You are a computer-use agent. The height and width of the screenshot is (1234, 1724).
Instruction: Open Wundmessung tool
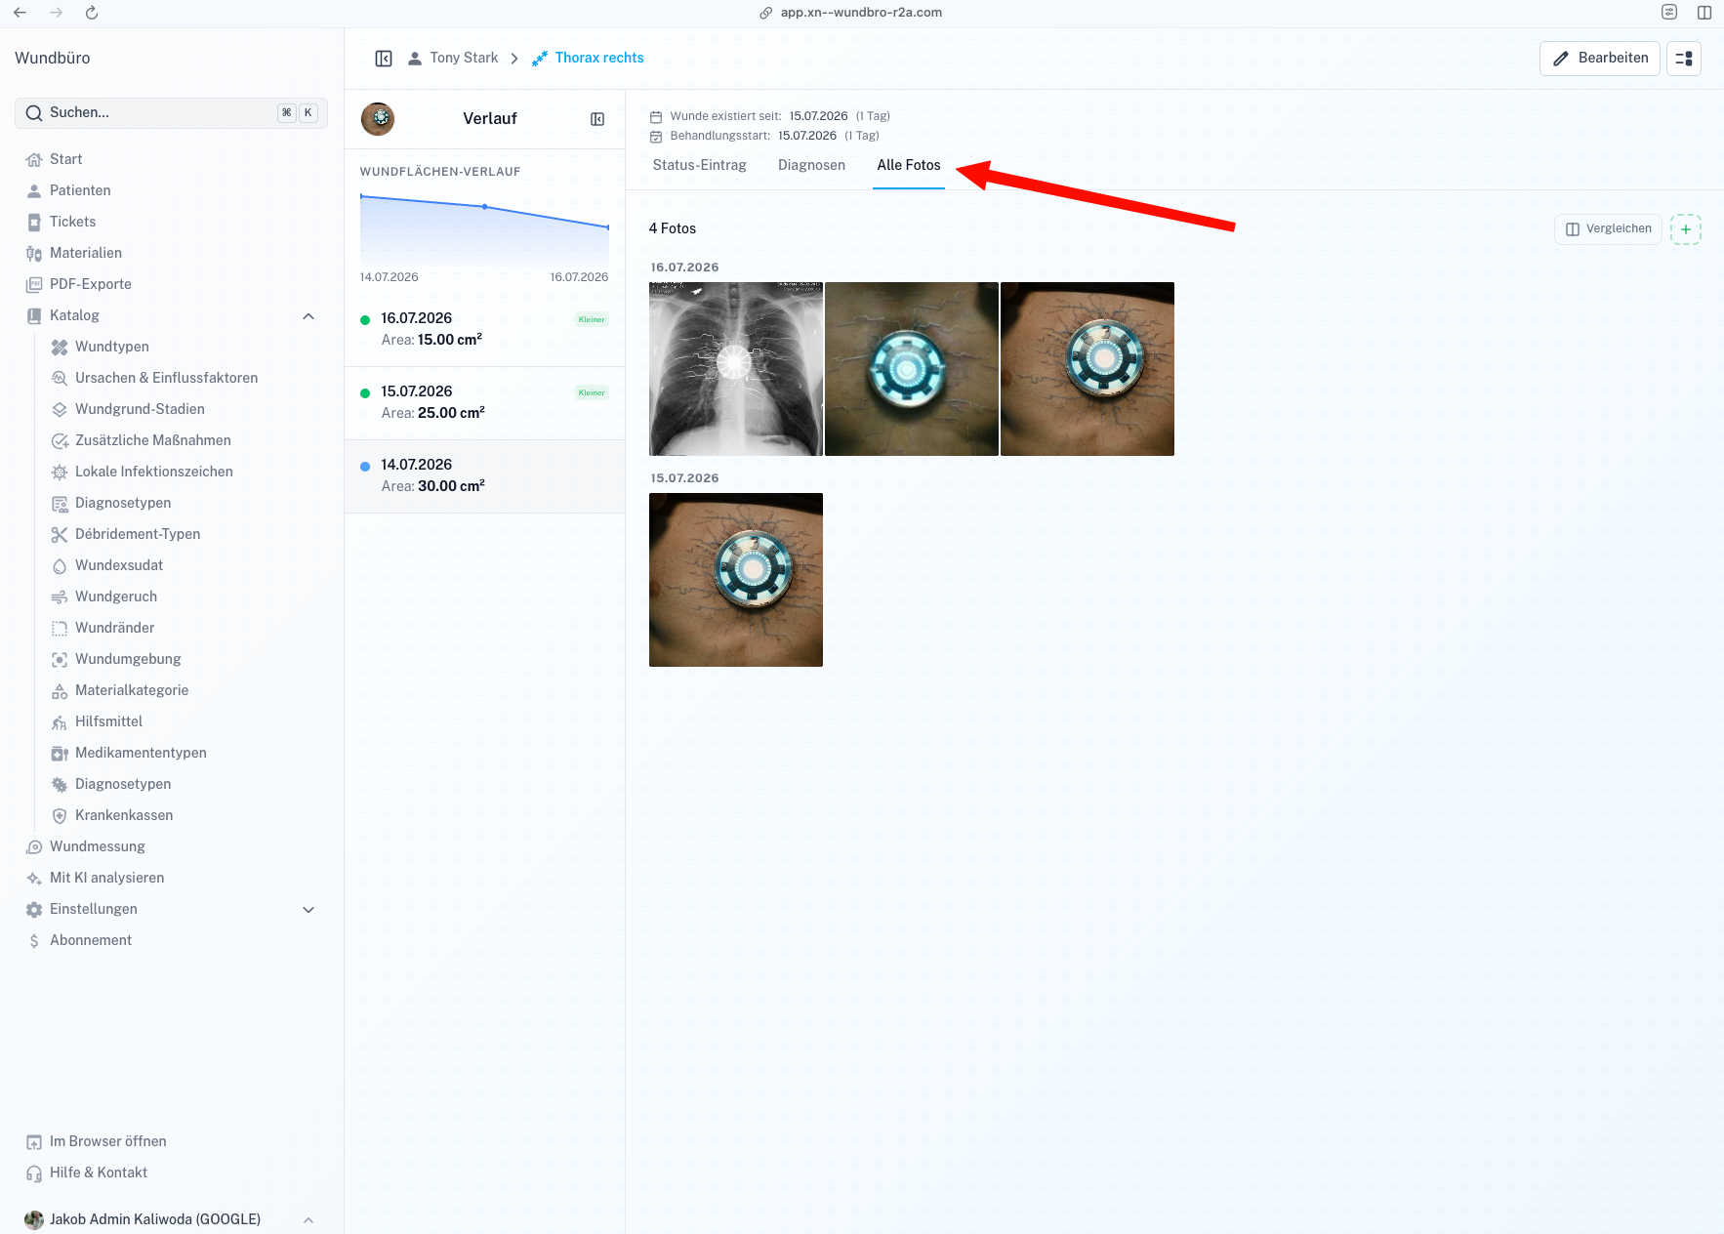pyautogui.click(x=97, y=846)
